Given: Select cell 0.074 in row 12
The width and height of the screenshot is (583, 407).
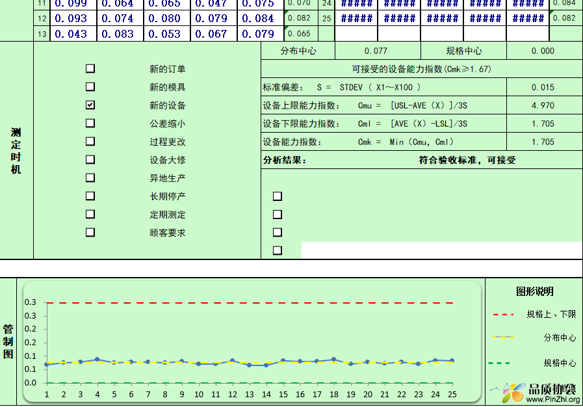Looking at the screenshot, I should coord(120,18).
